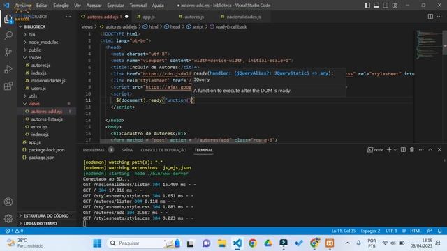Open the Manage gear icon
The image size is (447, 251).
8,218
